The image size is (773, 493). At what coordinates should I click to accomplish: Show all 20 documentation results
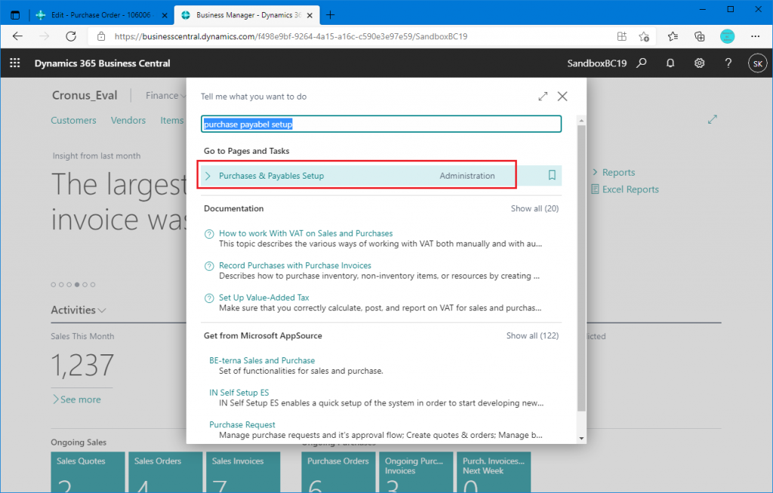(534, 208)
